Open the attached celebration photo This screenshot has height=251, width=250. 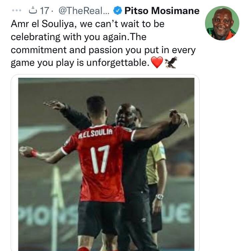click(x=106, y=164)
